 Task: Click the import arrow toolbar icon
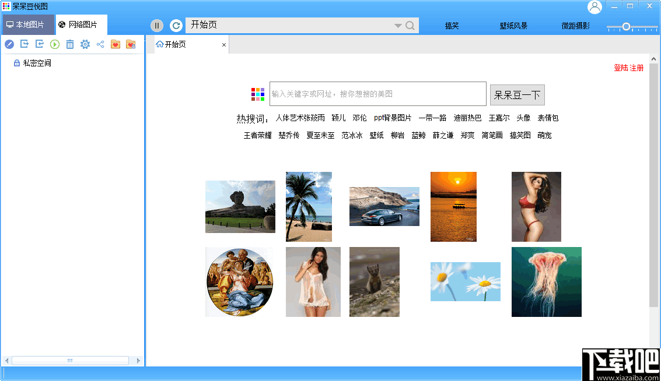click(40, 44)
